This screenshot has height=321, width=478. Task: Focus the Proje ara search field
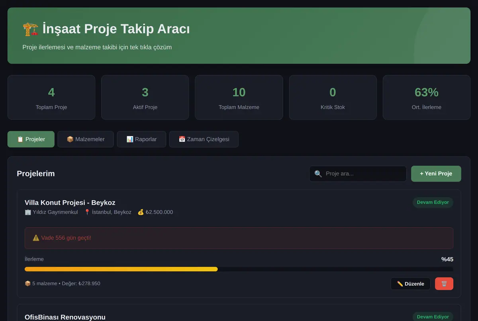pos(358,174)
